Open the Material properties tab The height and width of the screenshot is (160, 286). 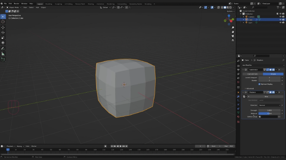[238, 117]
